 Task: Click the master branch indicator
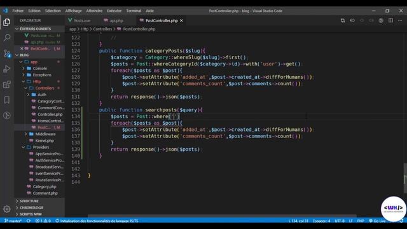click(x=13, y=221)
